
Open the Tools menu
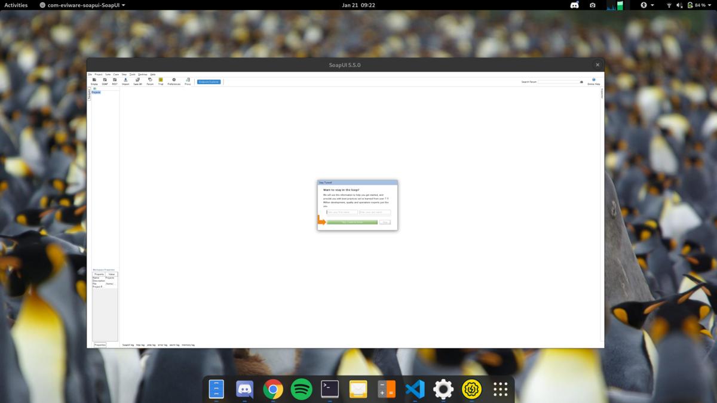pos(133,75)
